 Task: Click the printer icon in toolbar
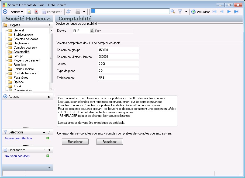[x=78, y=12]
